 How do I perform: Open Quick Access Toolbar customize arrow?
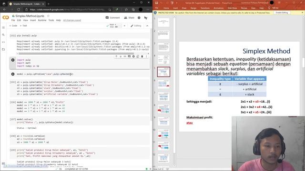177,3
